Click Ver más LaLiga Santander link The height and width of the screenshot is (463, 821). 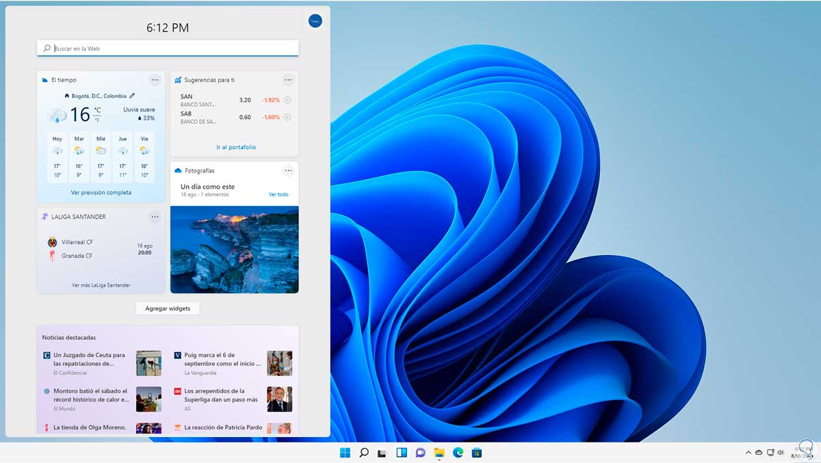(x=101, y=285)
